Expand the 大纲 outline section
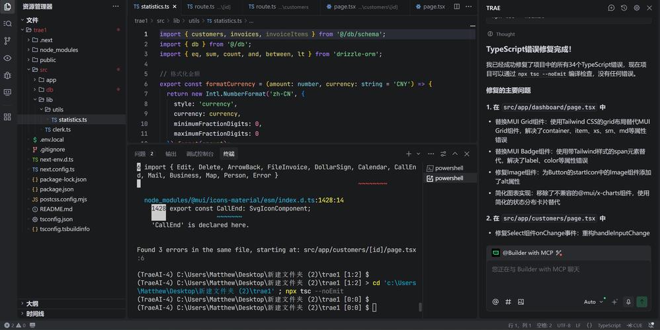This screenshot has width=660, height=330. pos(22,303)
